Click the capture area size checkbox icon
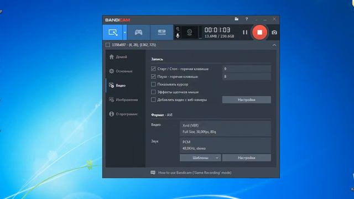Image resolution: width=354 pixels, height=199 pixels. [x=108, y=45]
